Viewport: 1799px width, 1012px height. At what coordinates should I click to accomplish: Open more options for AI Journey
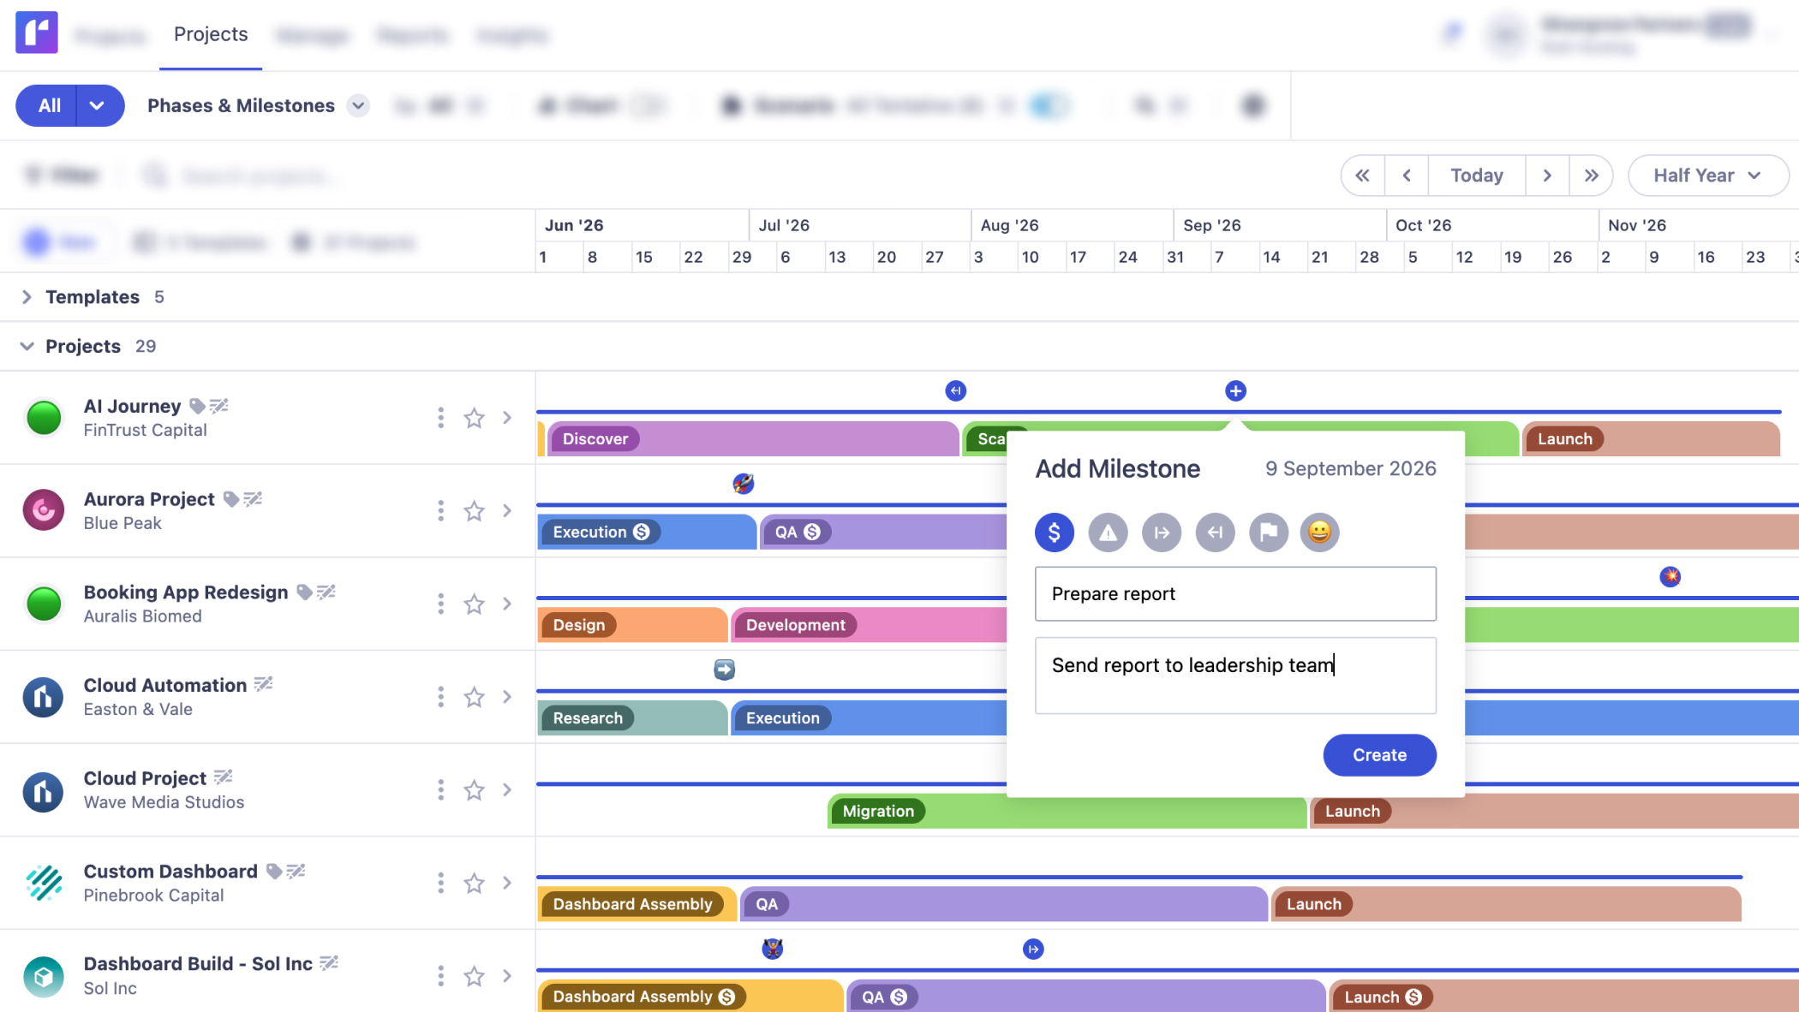(440, 418)
